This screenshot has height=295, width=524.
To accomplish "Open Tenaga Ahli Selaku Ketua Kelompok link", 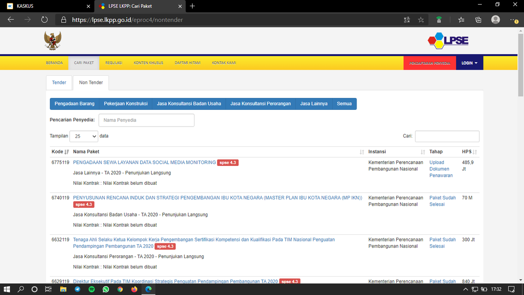I will (204, 243).
